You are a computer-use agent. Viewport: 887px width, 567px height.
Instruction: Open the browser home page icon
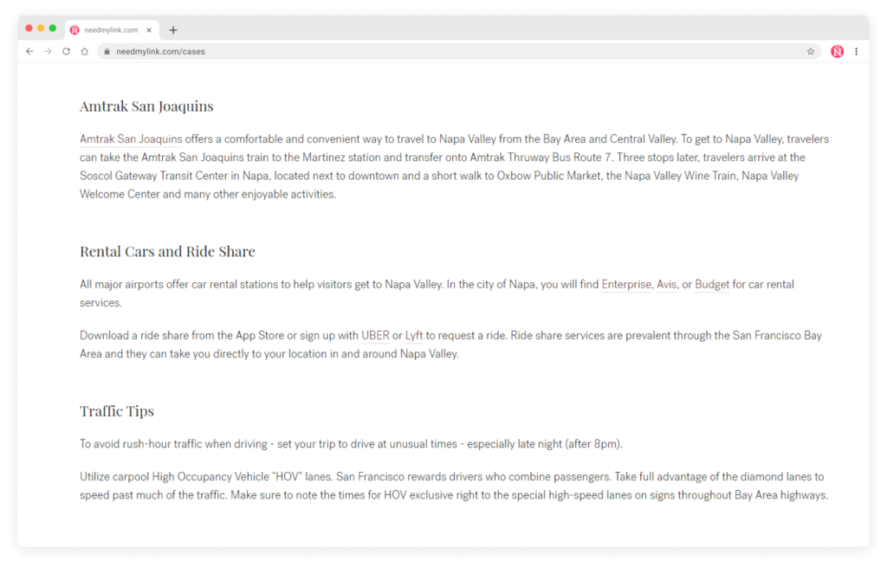pyautogui.click(x=84, y=51)
